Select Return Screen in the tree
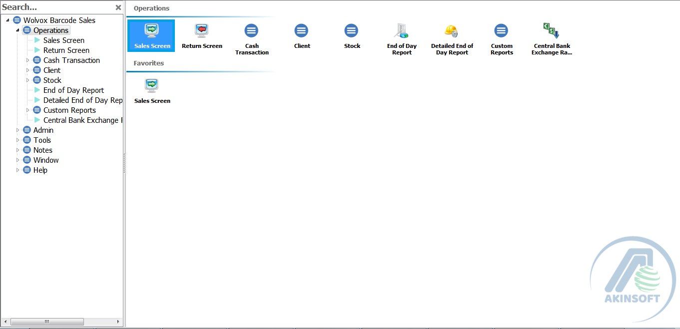The height and width of the screenshot is (329, 680). point(66,50)
